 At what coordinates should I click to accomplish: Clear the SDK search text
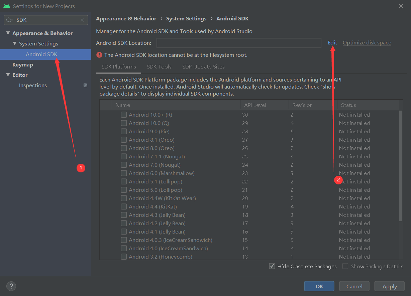82,20
